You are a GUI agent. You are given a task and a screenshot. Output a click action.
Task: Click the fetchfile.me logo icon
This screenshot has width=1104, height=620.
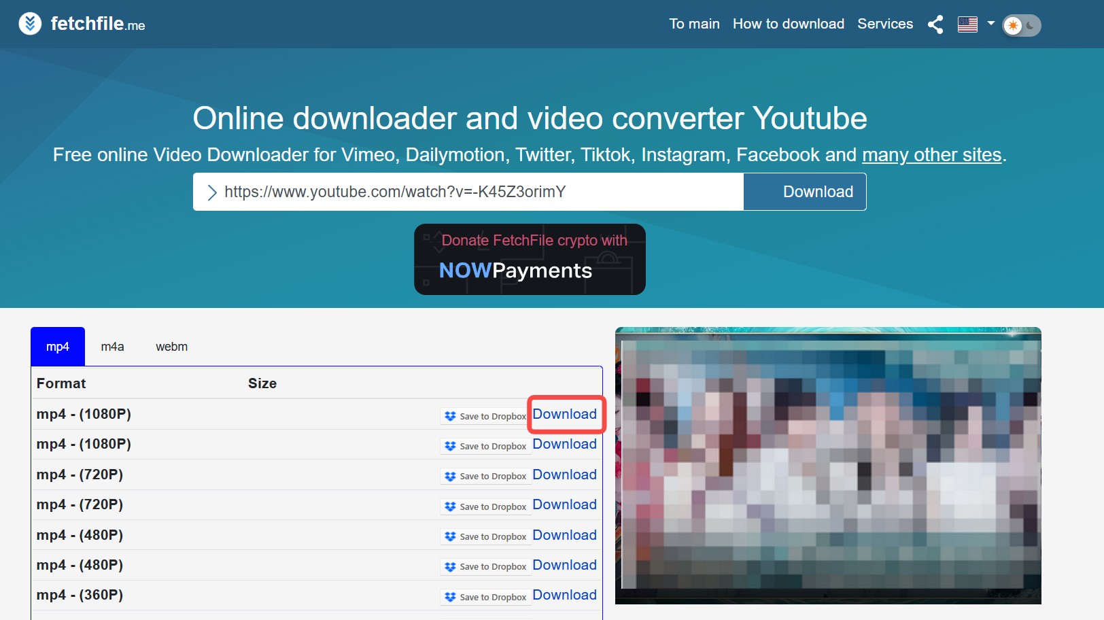[30, 24]
